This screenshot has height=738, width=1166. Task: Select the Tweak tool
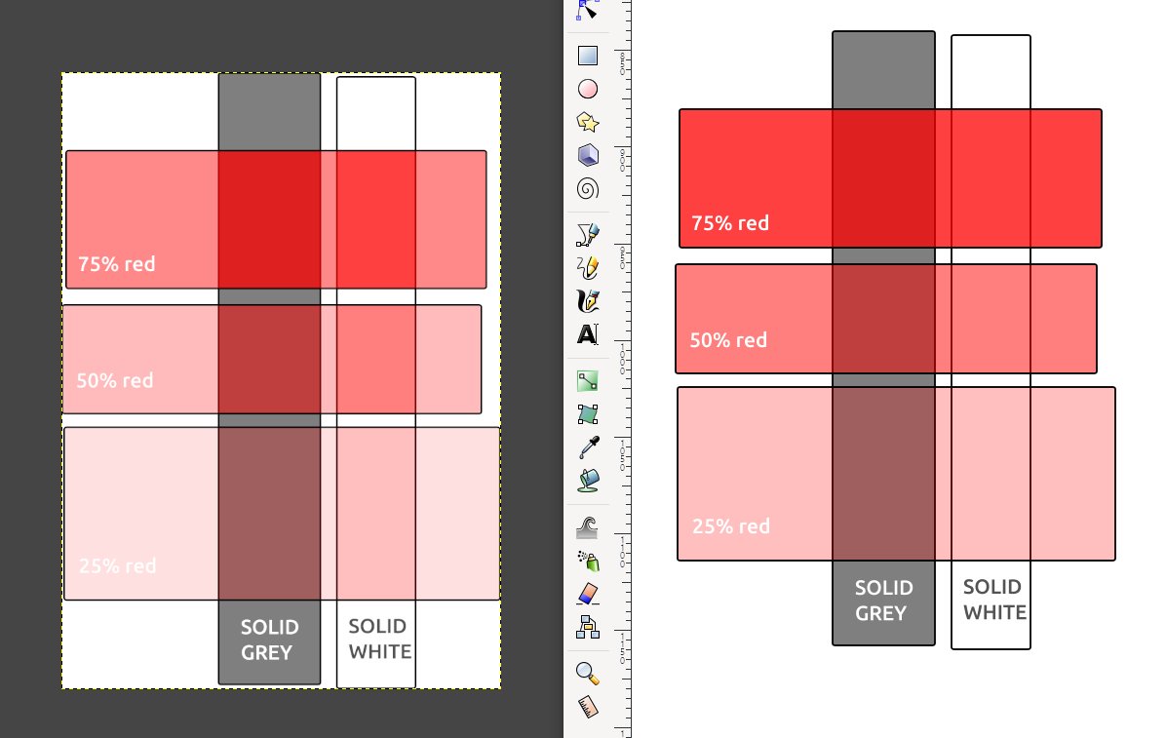pos(588,526)
